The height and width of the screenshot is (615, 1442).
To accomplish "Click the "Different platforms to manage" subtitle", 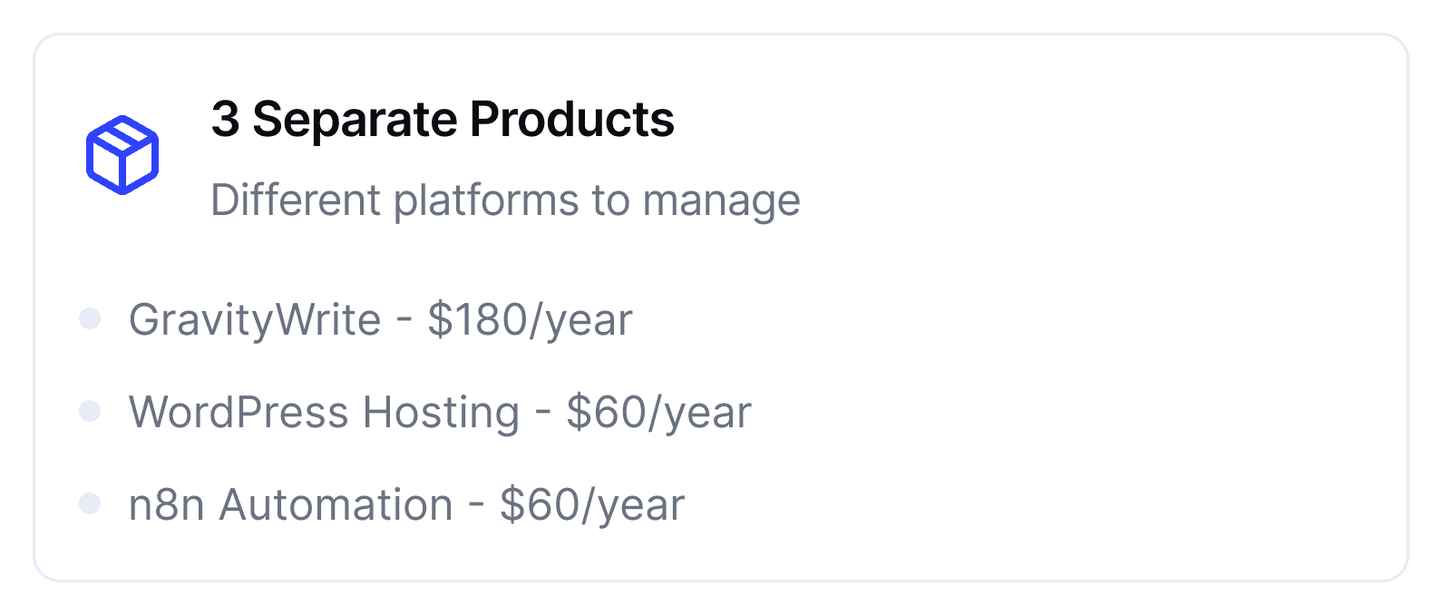I will 505,200.
